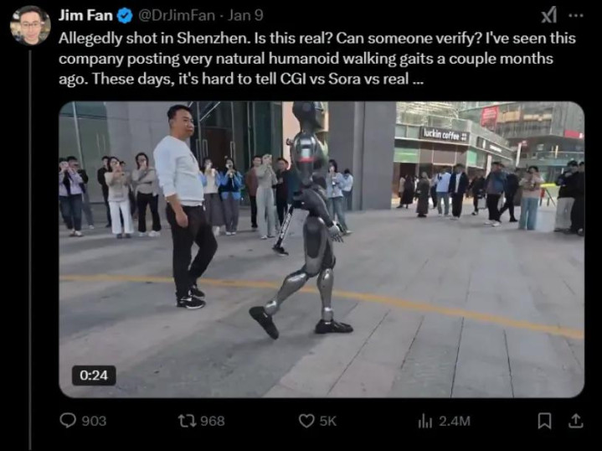
Task: Click the tweet text about Shenzhen
Action: (x=317, y=59)
